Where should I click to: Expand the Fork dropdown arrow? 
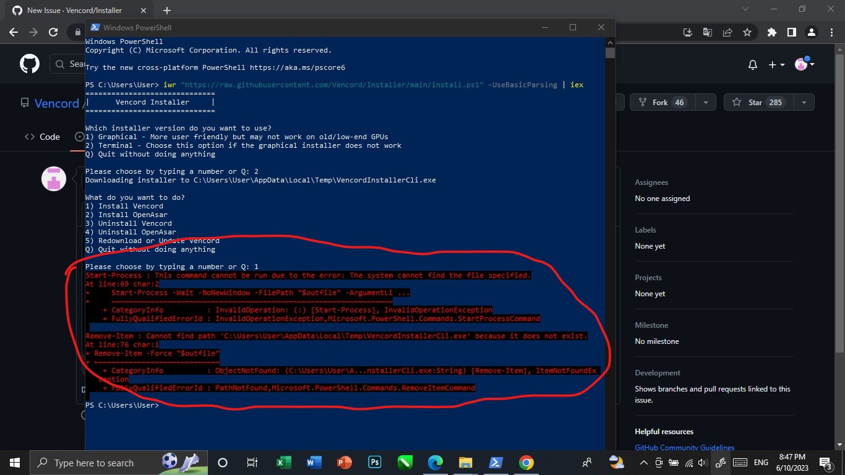point(705,102)
